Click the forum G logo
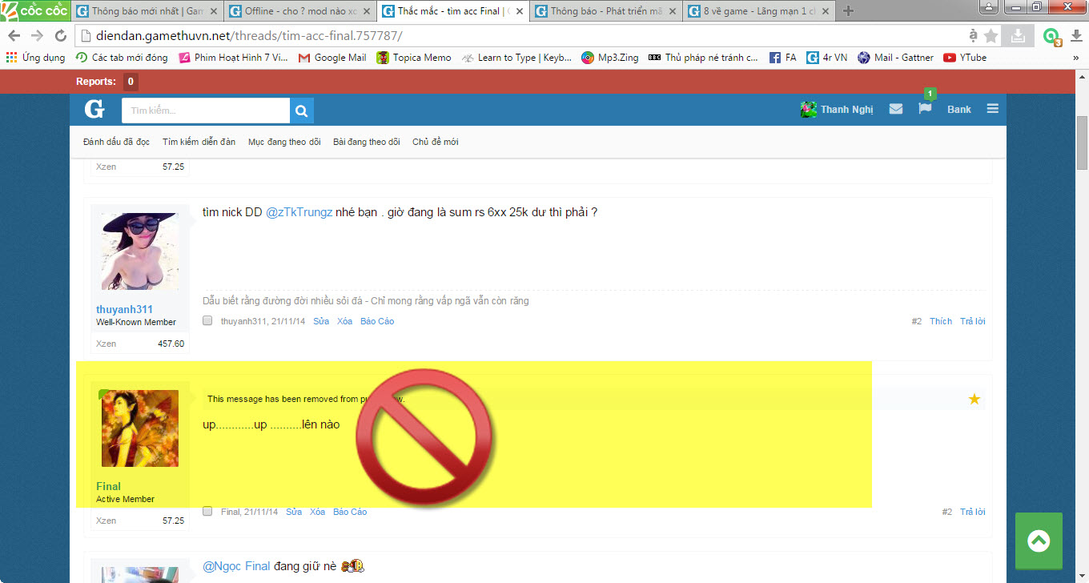Image resolution: width=1089 pixels, height=583 pixels. coord(94,109)
